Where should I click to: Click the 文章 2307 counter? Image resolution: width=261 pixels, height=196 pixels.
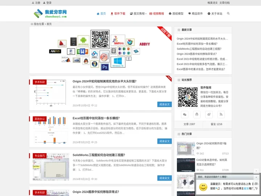(189, 124)
